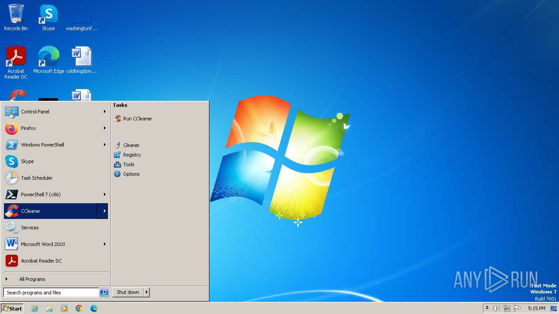Screen dimensions: 559x314
Task: Open volume speaker tray icon
Action: tap(497, 308)
